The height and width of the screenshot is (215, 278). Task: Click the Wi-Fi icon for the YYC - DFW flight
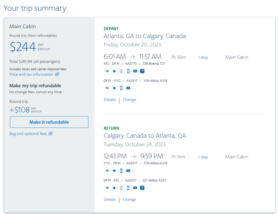point(107,171)
